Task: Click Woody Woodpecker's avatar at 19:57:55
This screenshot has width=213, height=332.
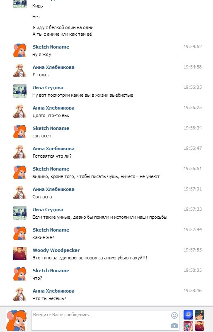Action: click(20, 254)
